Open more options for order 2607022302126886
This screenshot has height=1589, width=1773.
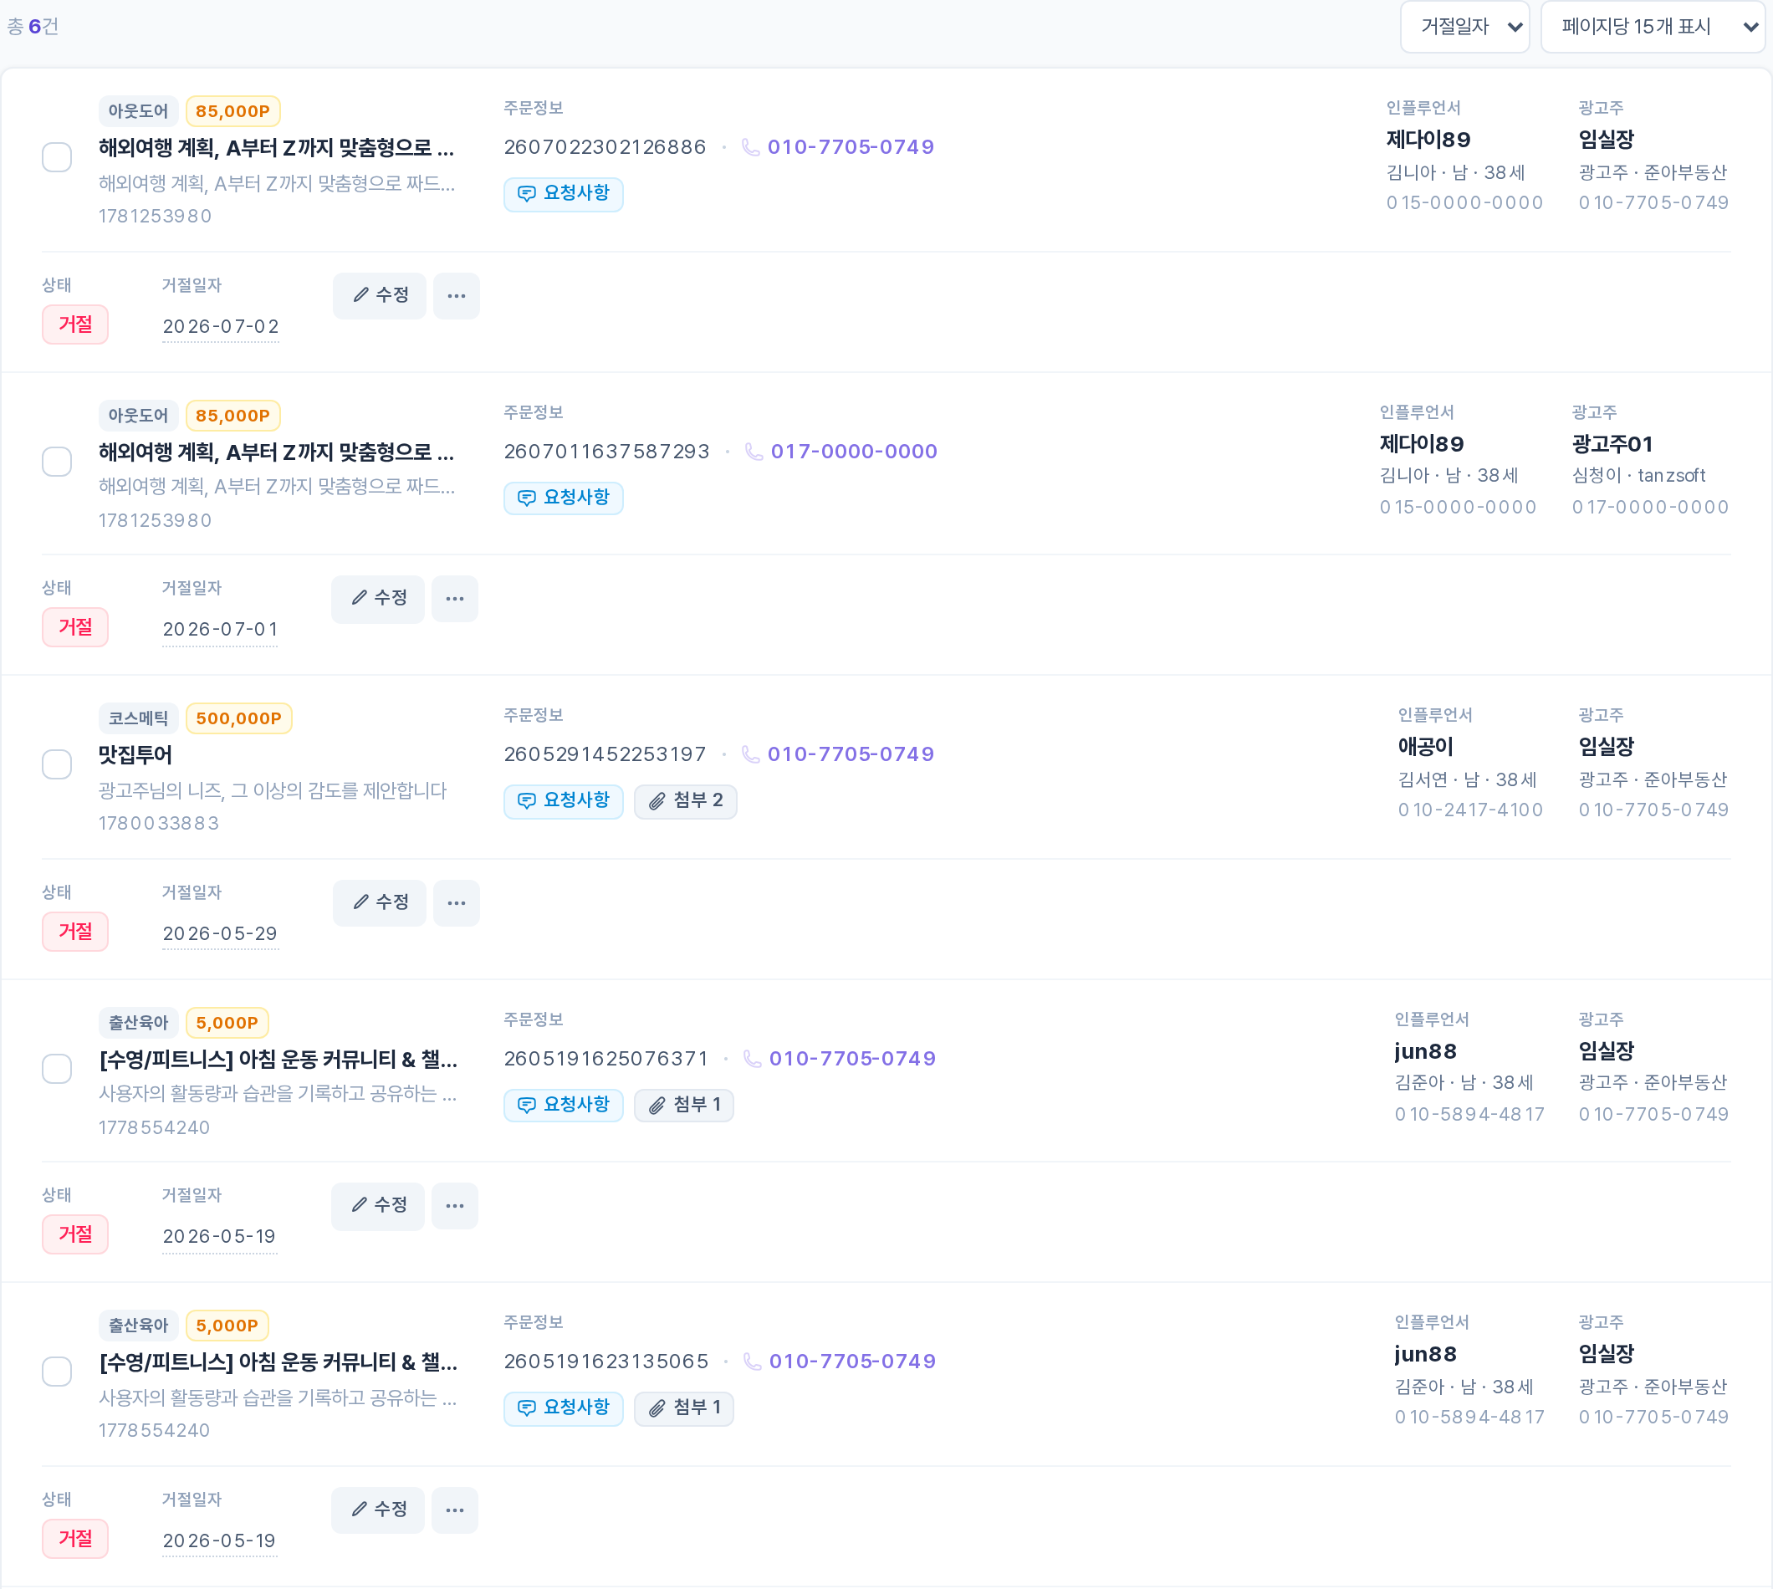tap(456, 296)
